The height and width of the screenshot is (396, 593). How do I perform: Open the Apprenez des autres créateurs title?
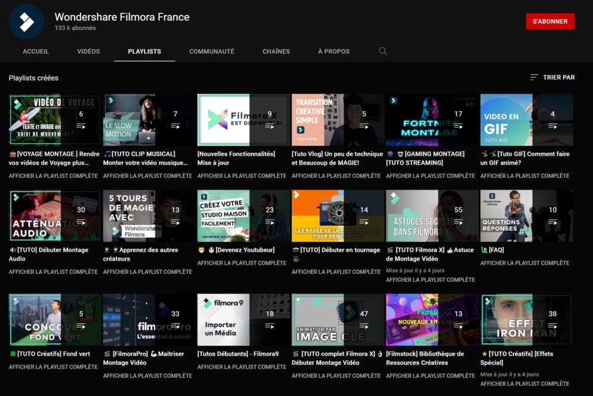[x=140, y=254]
